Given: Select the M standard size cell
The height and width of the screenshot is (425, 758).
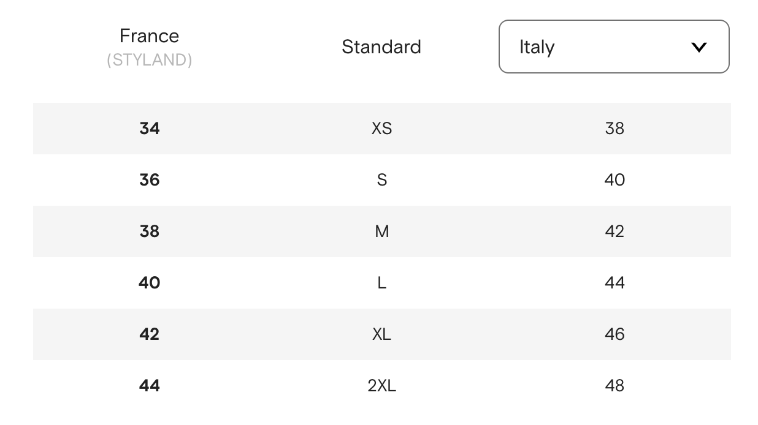Looking at the screenshot, I should click(382, 231).
